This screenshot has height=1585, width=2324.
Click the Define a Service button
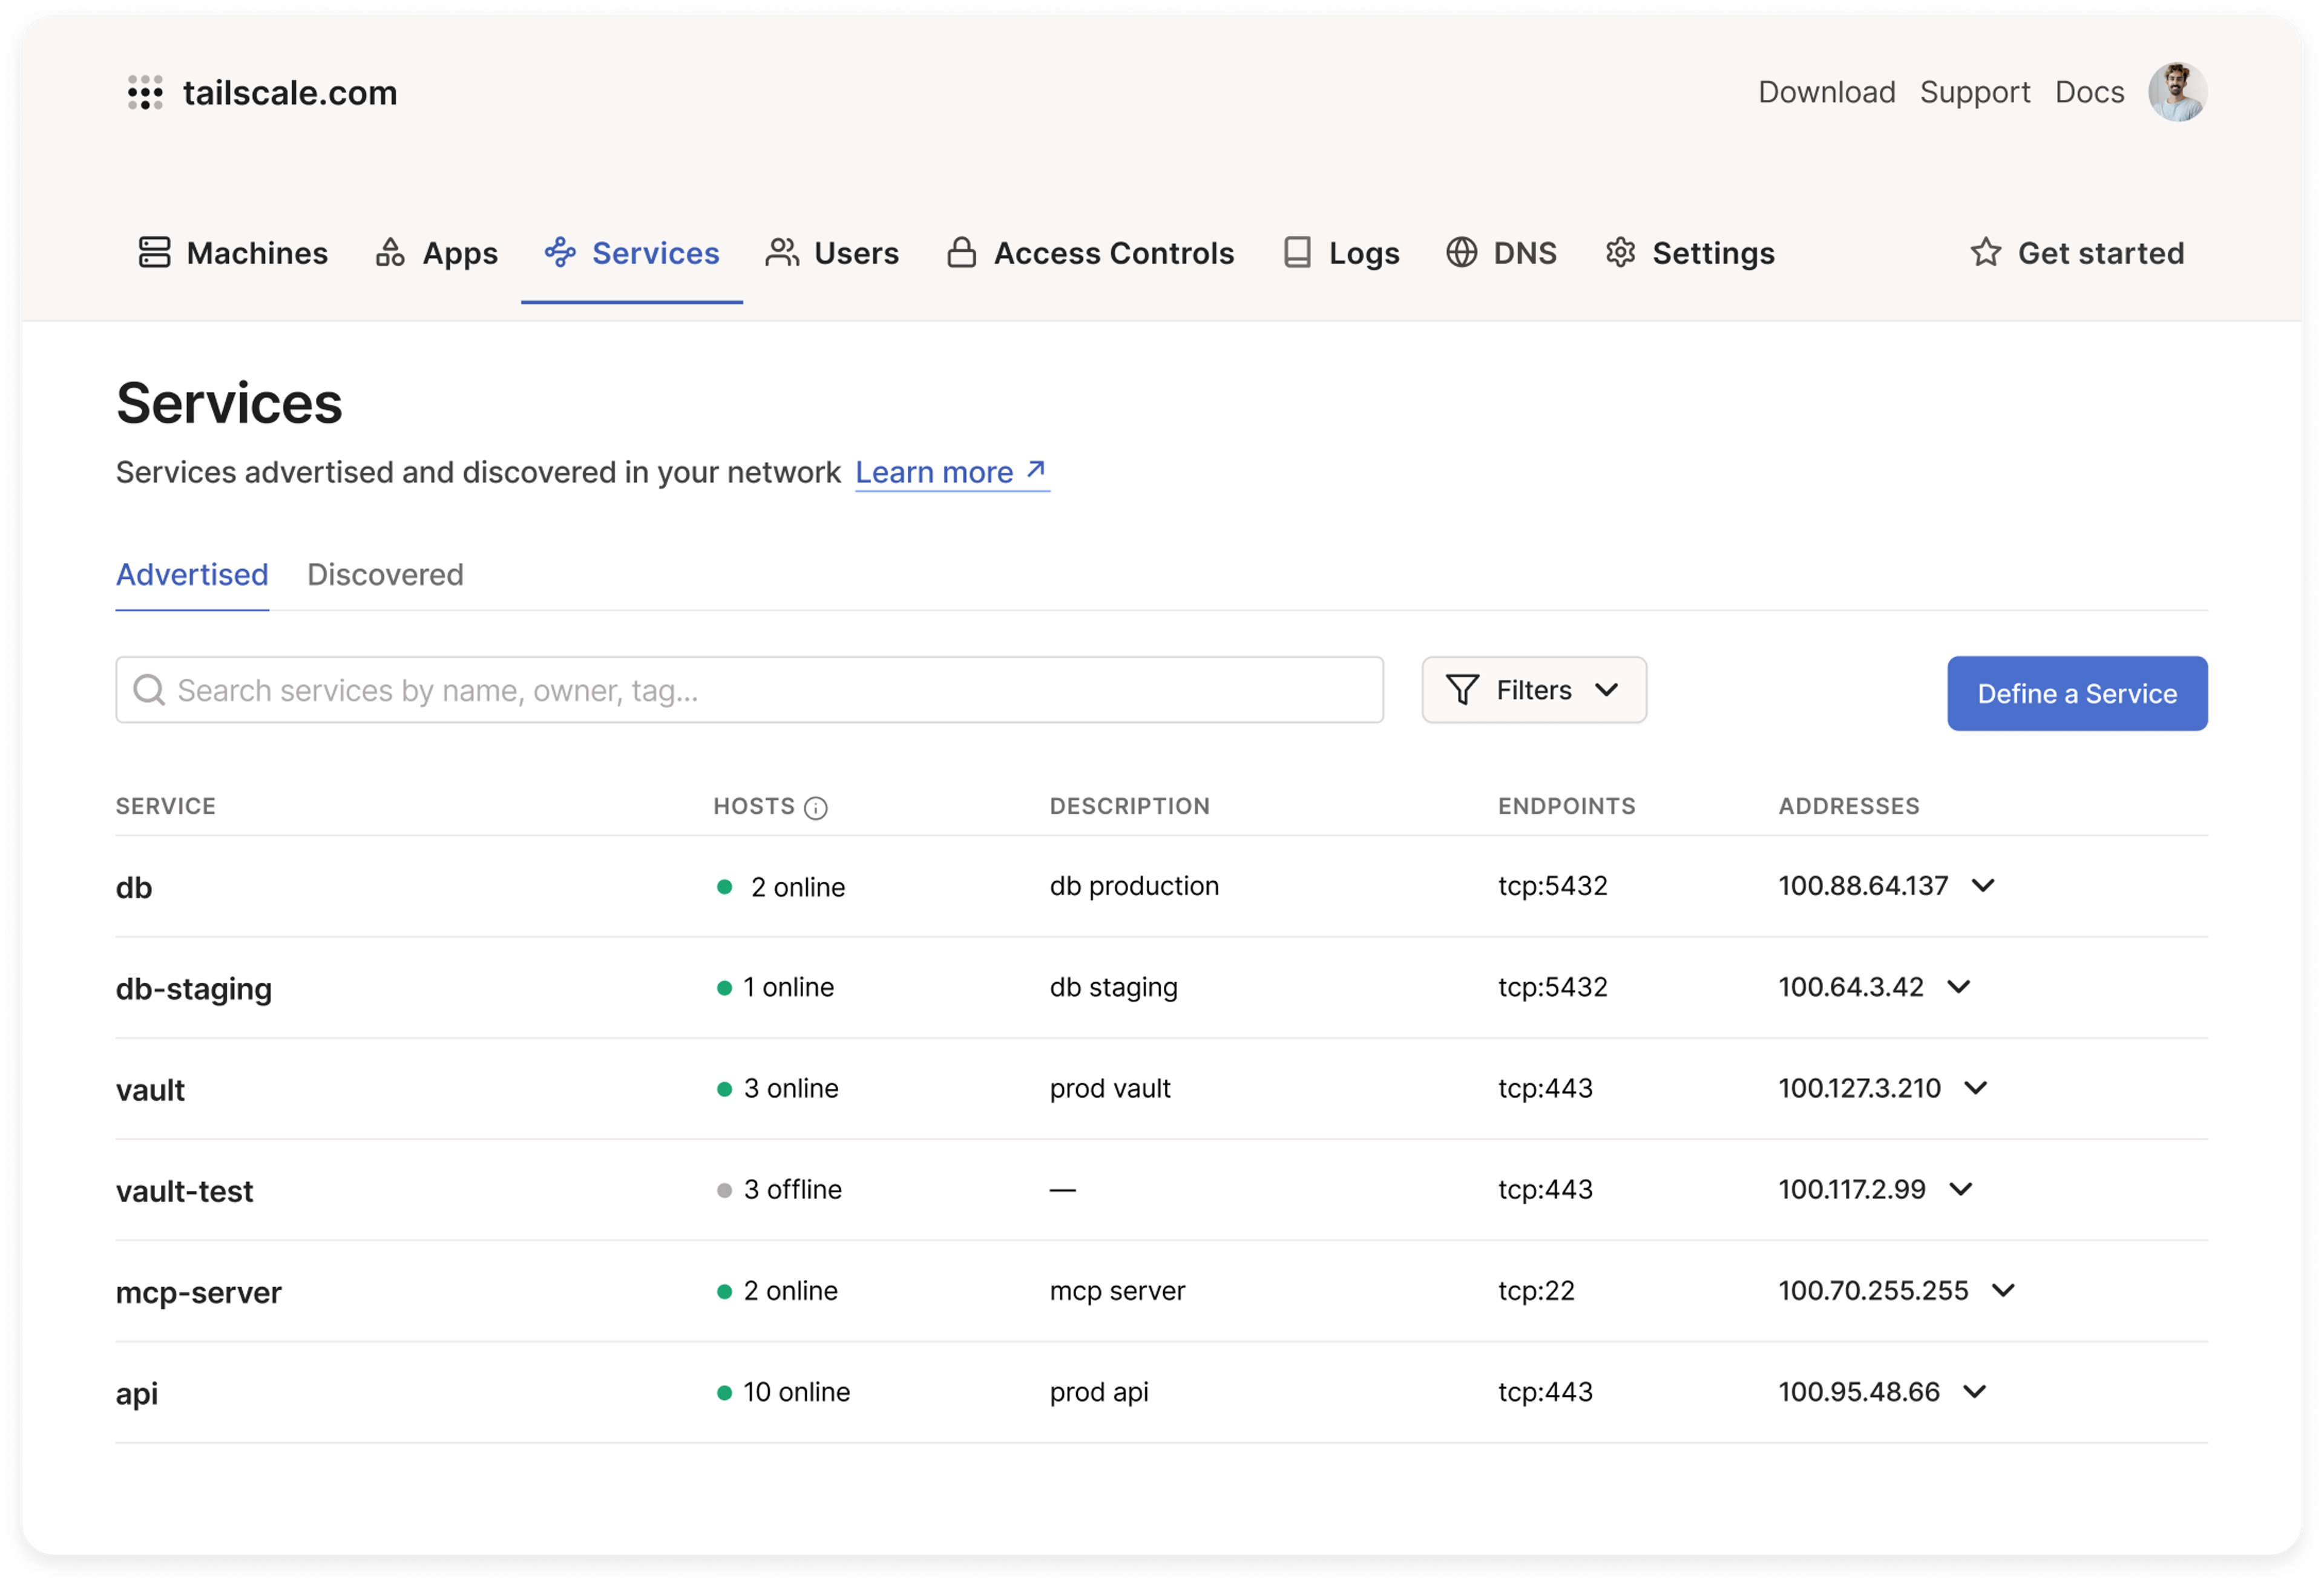pos(2076,694)
